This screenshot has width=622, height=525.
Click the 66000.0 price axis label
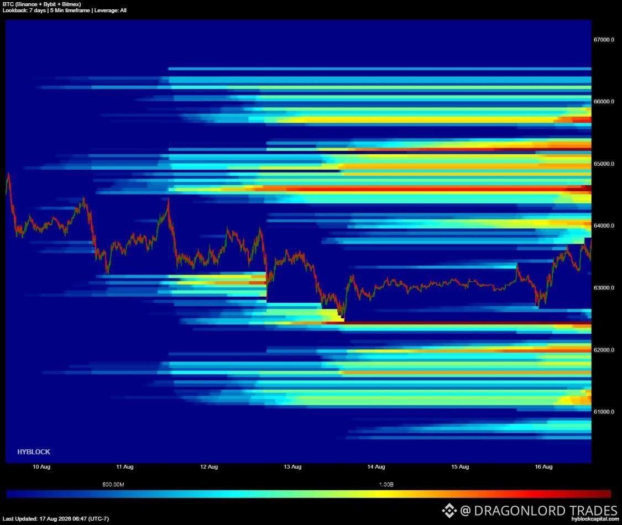pyautogui.click(x=604, y=102)
